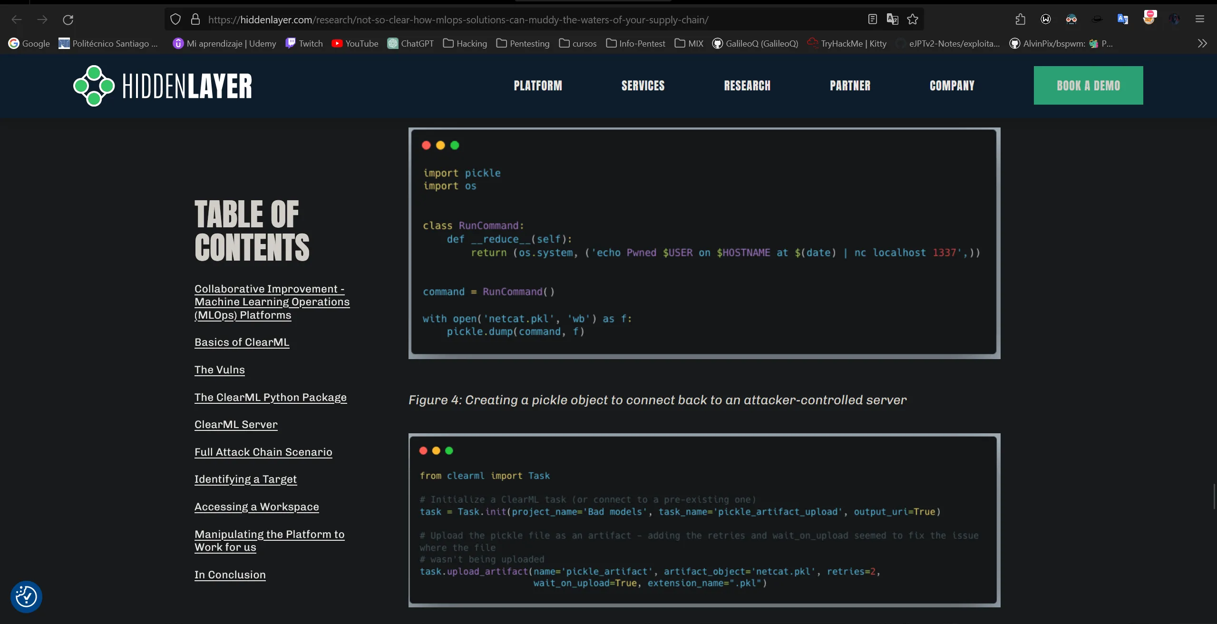
Task: Toggle reader view icon in address bar
Action: coord(872,19)
